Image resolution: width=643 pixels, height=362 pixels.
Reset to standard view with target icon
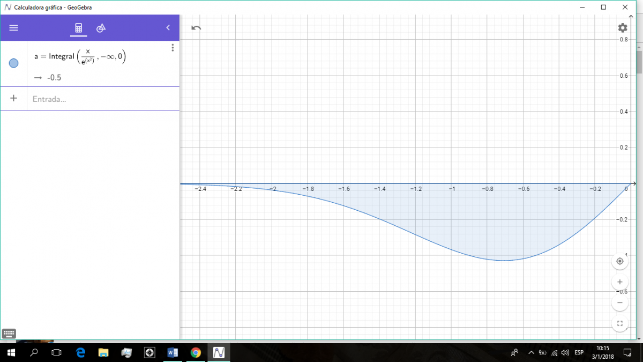pyautogui.click(x=619, y=261)
